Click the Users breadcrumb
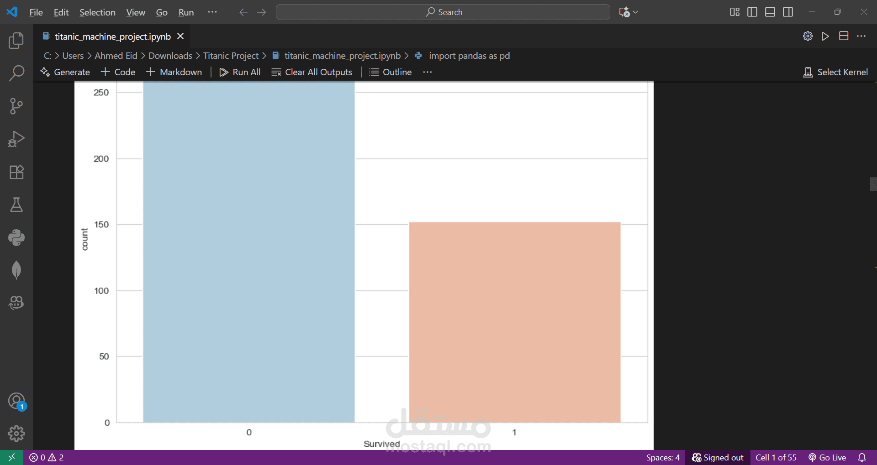Screen dimensions: 877x465 pyautogui.click(x=73, y=56)
